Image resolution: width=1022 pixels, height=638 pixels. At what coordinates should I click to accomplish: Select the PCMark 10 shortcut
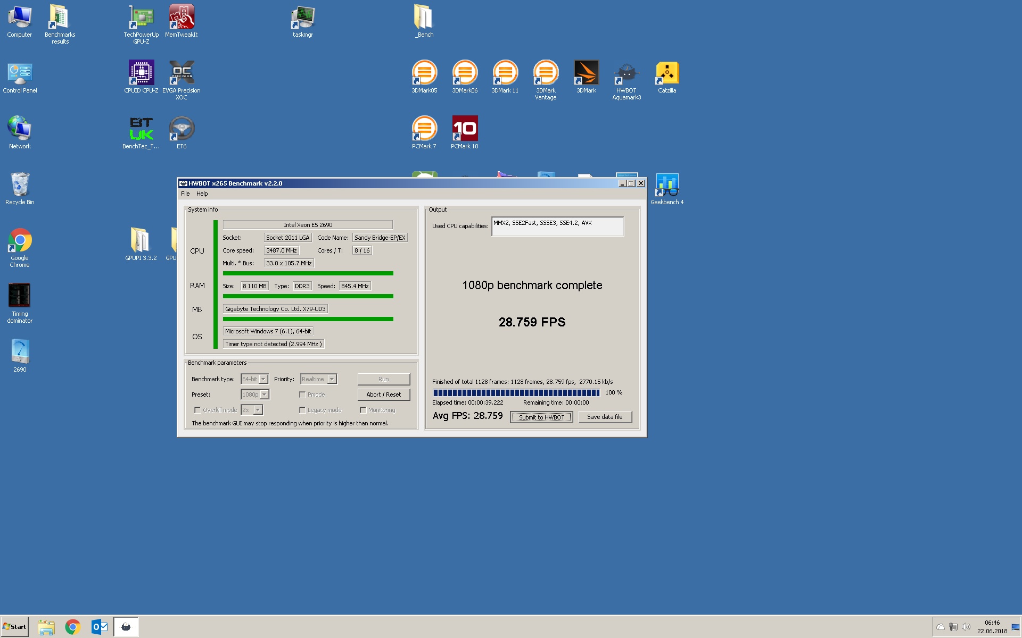[465, 133]
